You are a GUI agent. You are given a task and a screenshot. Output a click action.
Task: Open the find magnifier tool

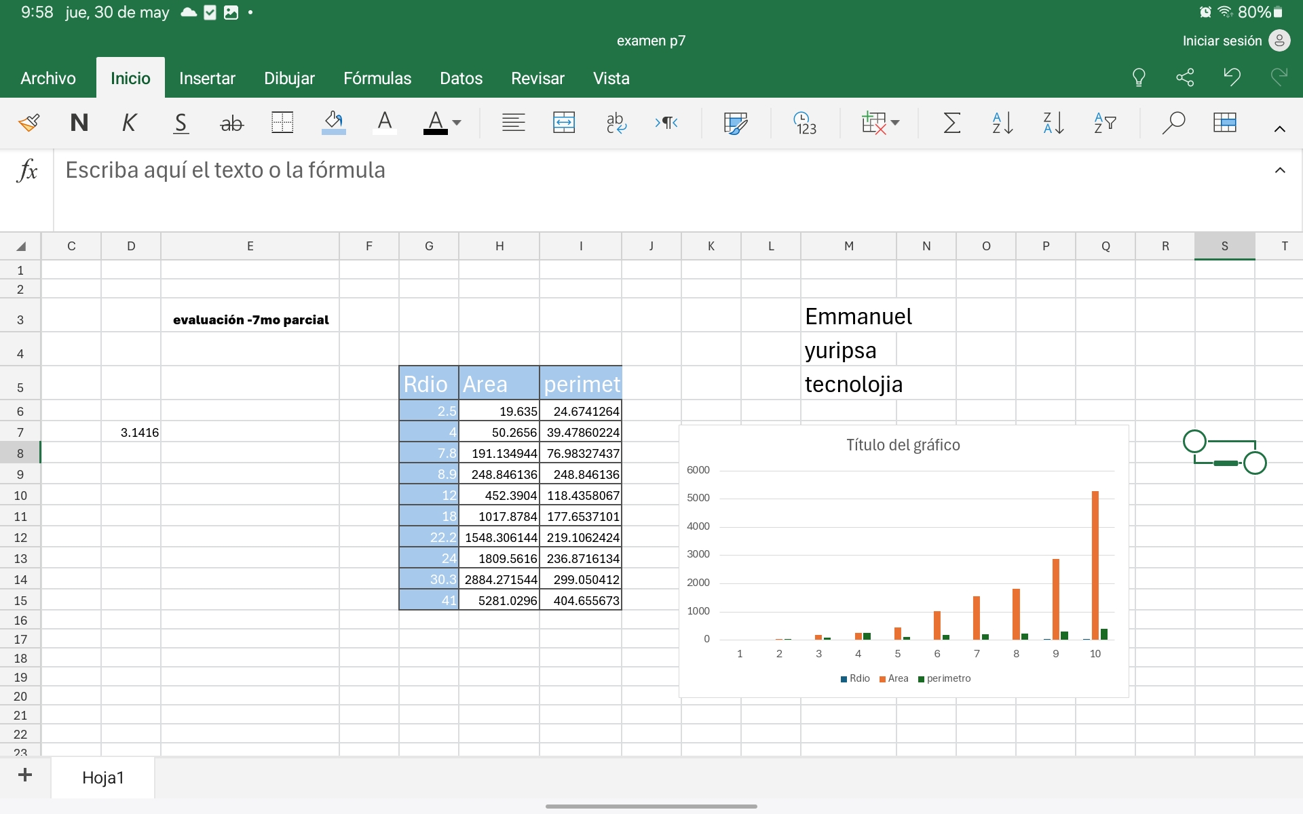tap(1173, 123)
